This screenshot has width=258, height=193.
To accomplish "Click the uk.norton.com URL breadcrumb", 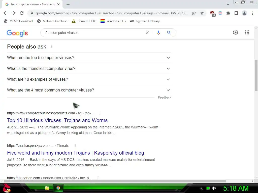I will click(49, 178).
